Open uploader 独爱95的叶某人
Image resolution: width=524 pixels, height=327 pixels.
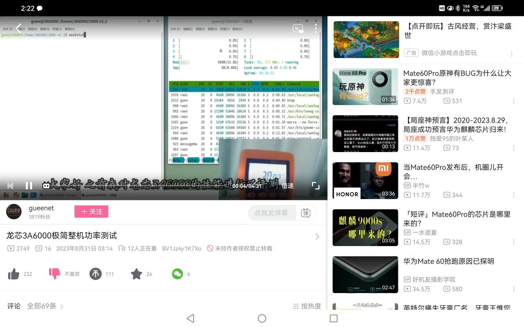point(452,139)
